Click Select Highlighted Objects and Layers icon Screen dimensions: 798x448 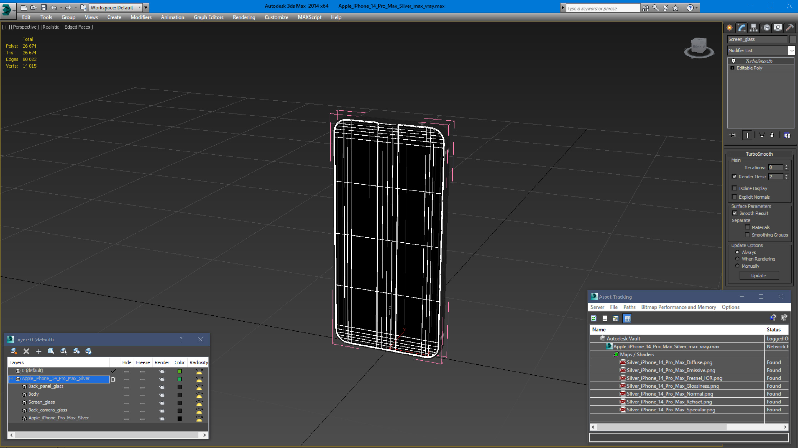(51, 351)
